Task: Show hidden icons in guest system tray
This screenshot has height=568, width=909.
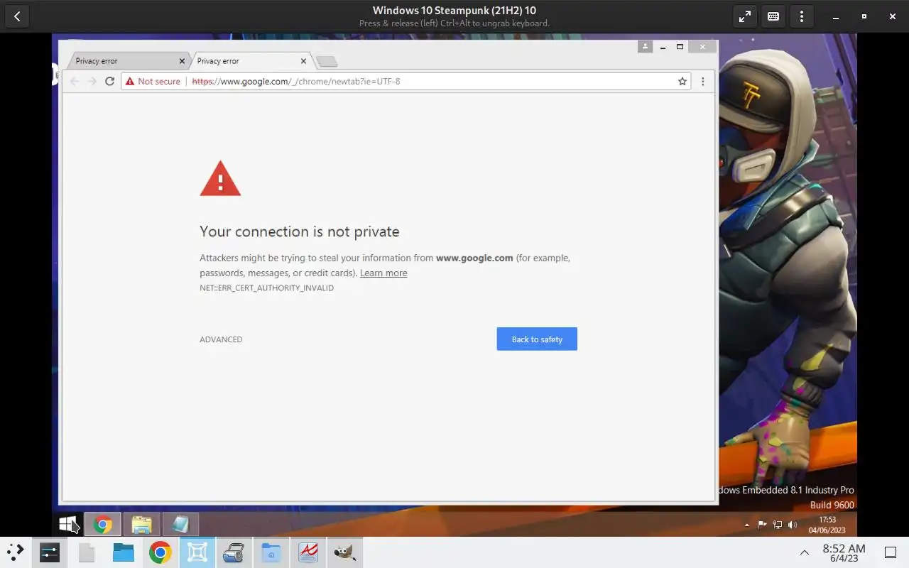Action: point(746,525)
